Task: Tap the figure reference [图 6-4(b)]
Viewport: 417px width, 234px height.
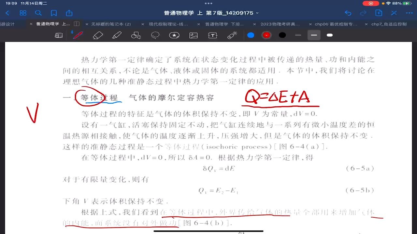Action: (206, 223)
